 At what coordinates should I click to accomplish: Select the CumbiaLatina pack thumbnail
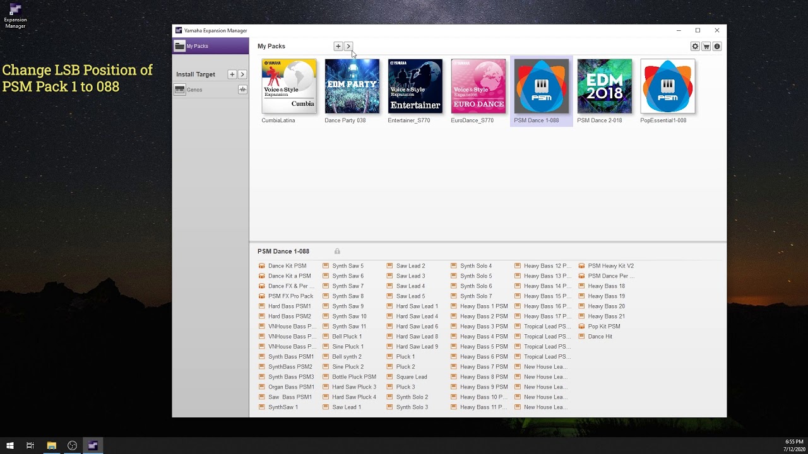[289, 86]
